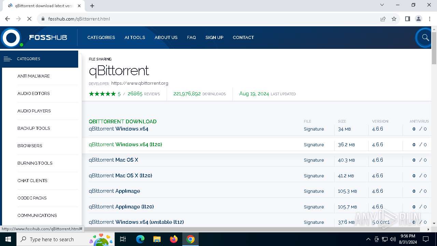
Task: Open the volume control in system tray
Action: [393, 239]
